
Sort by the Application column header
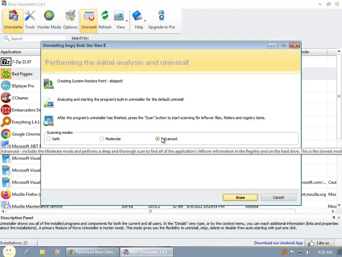tap(20, 52)
